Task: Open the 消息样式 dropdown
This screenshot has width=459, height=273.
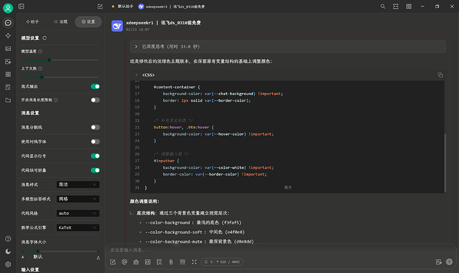Action: point(78,185)
